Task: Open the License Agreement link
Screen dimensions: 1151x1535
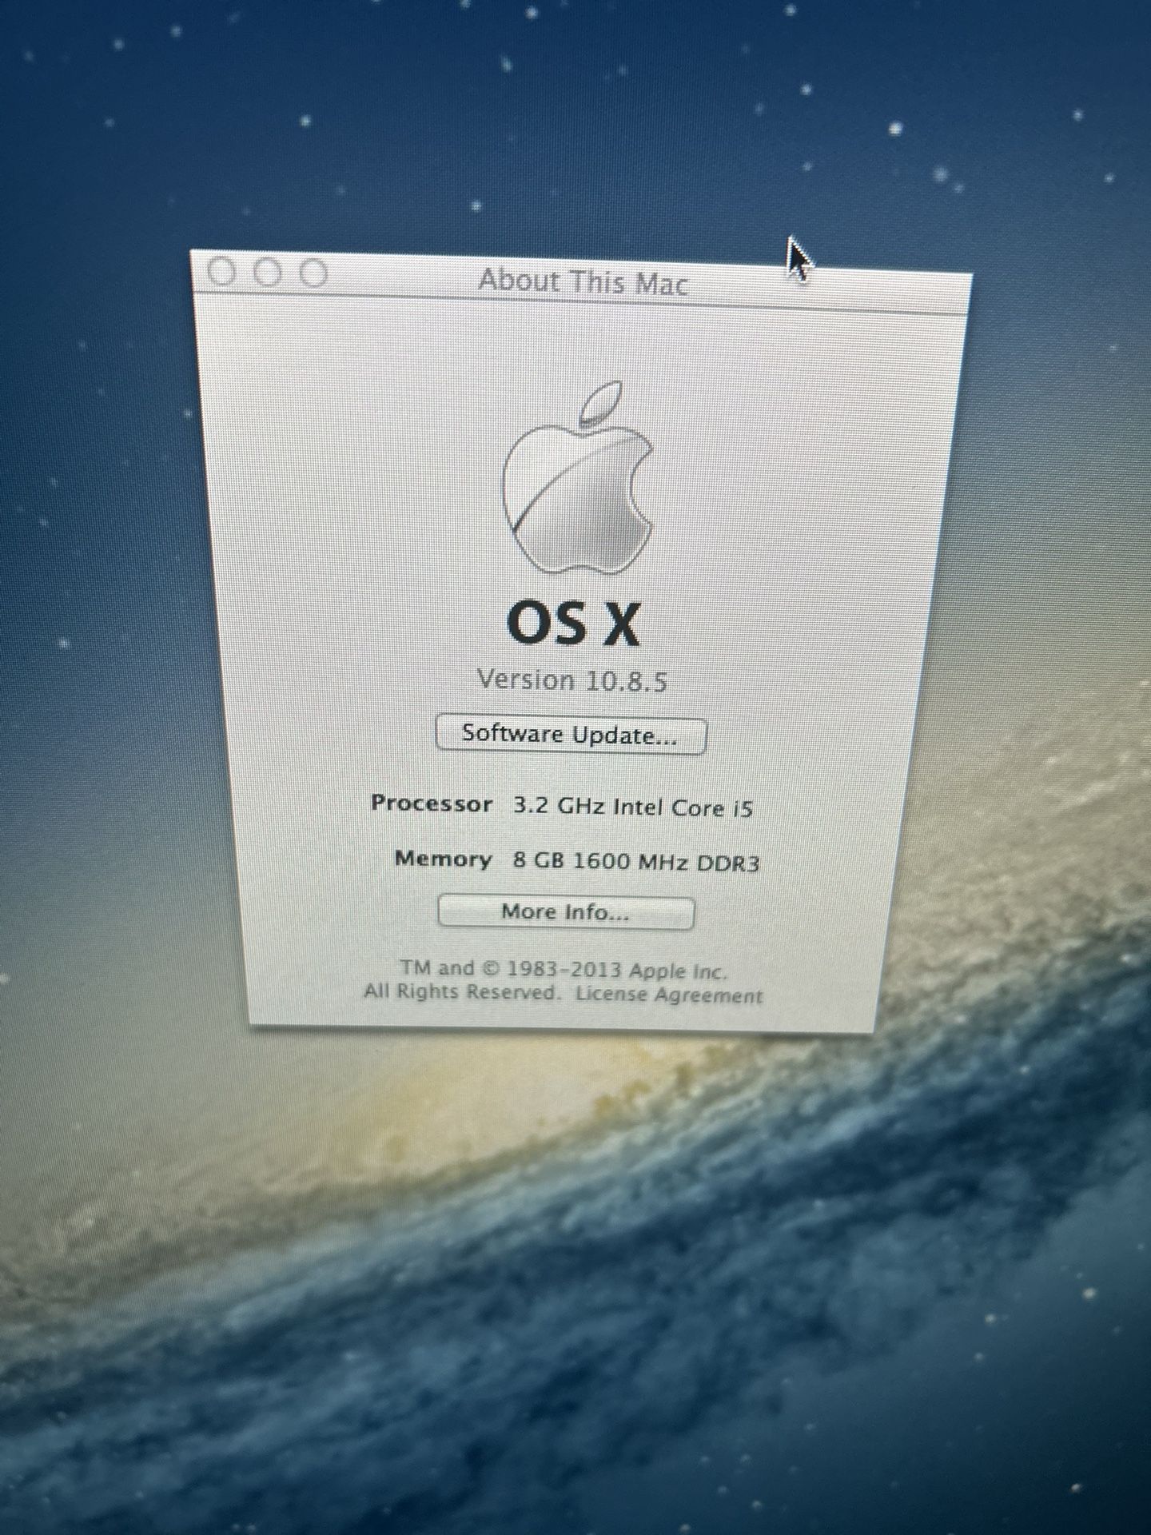Action: (x=669, y=995)
